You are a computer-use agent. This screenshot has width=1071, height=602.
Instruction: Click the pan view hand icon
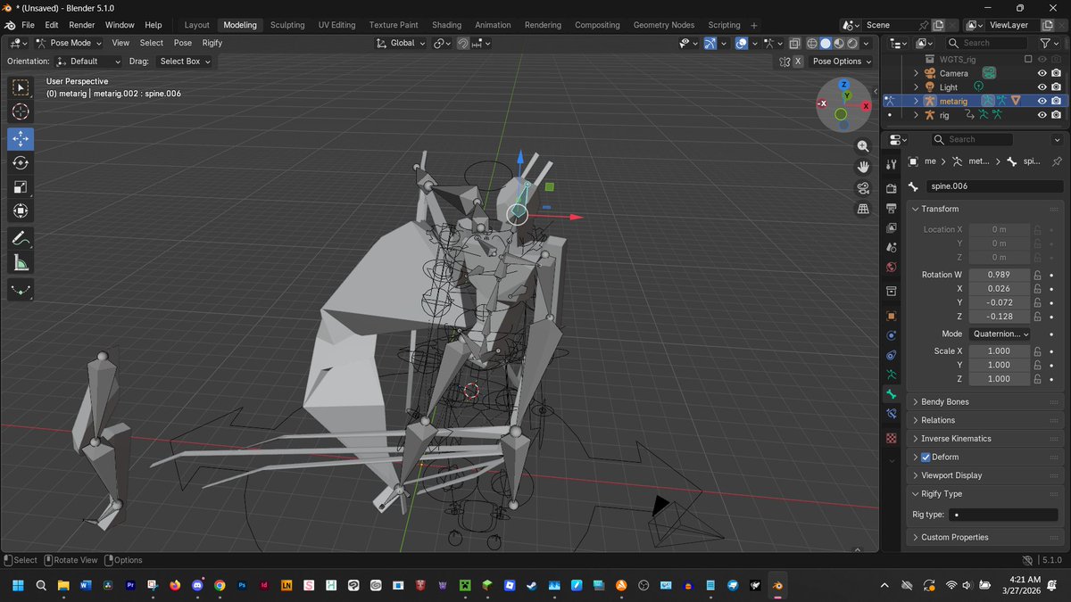863,167
